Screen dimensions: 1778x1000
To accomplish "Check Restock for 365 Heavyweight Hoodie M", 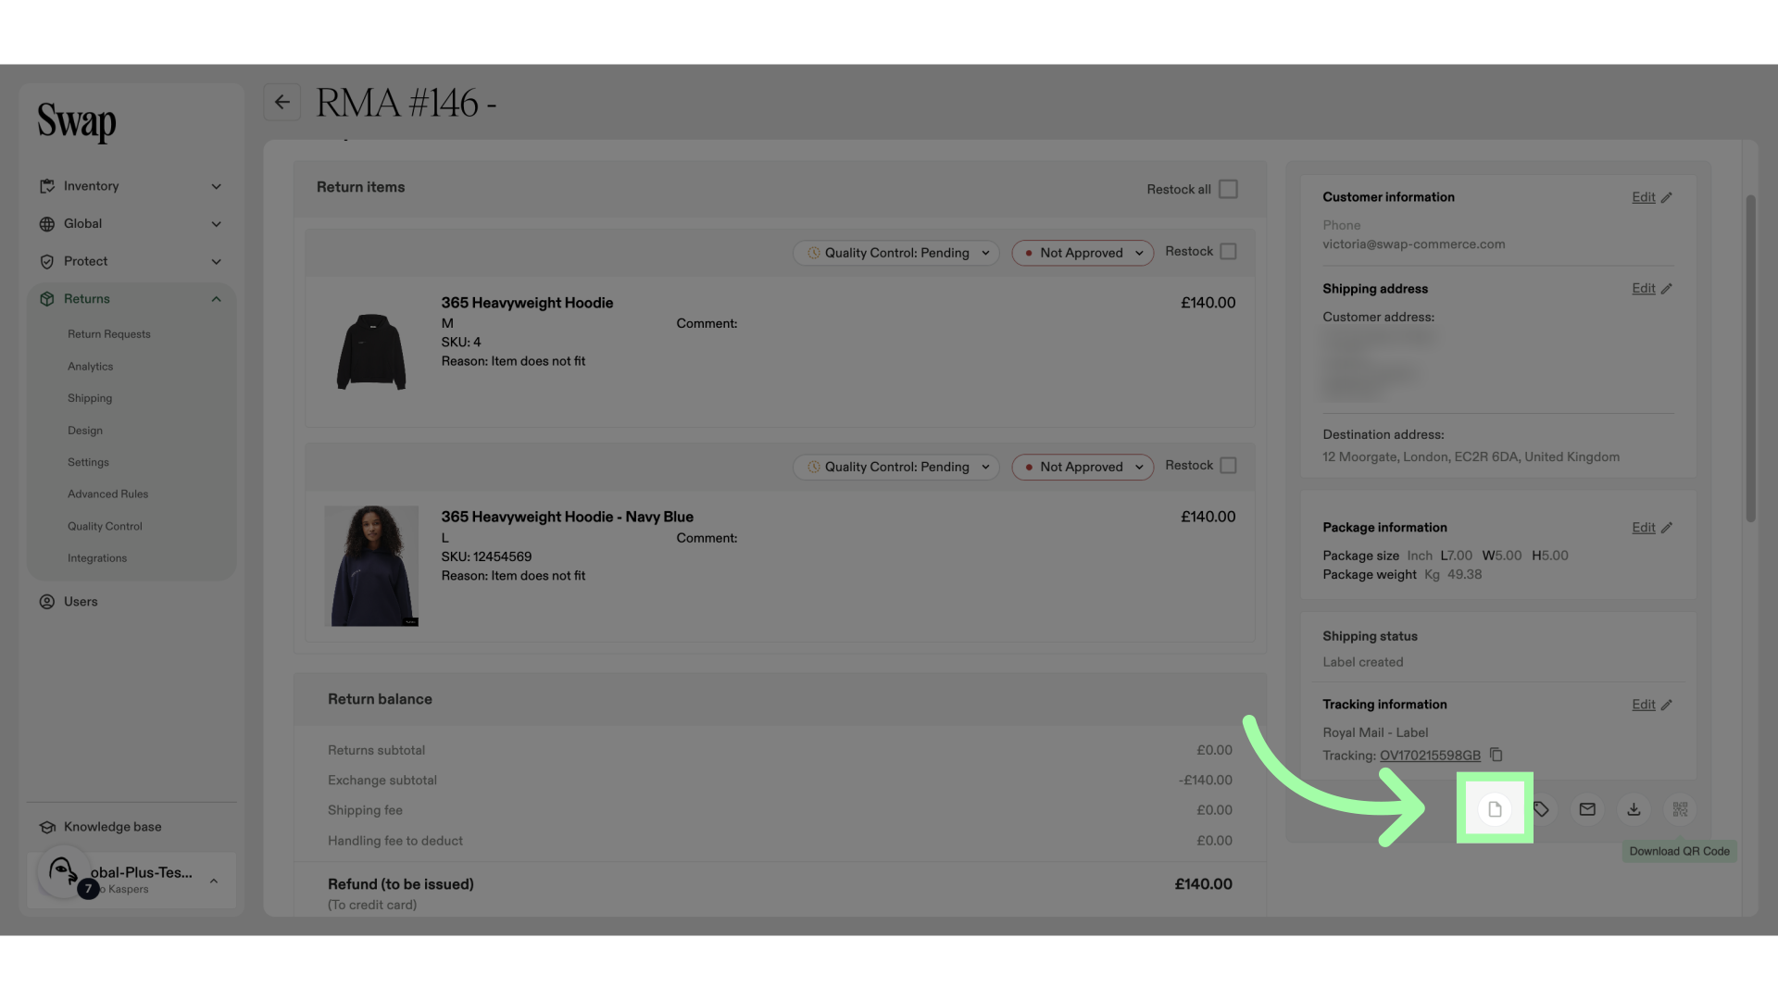I will coord(1228,252).
